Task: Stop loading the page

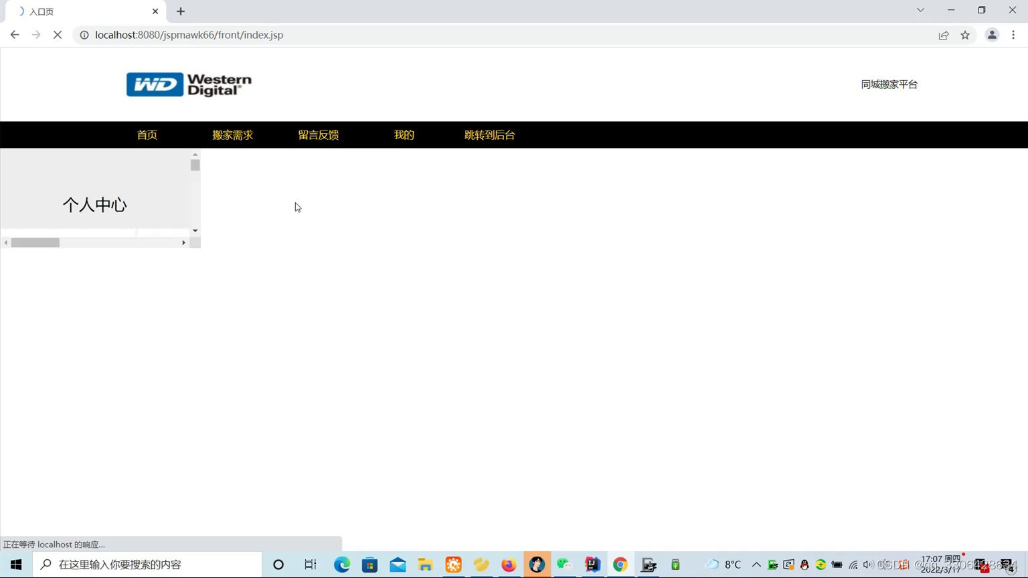Action: tap(58, 35)
